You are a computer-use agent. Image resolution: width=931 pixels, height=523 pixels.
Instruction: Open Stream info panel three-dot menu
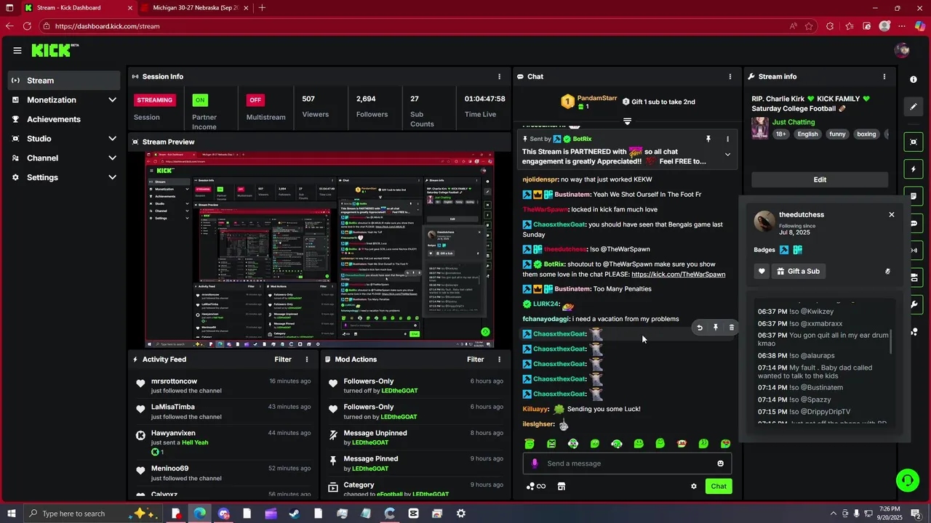(x=884, y=76)
